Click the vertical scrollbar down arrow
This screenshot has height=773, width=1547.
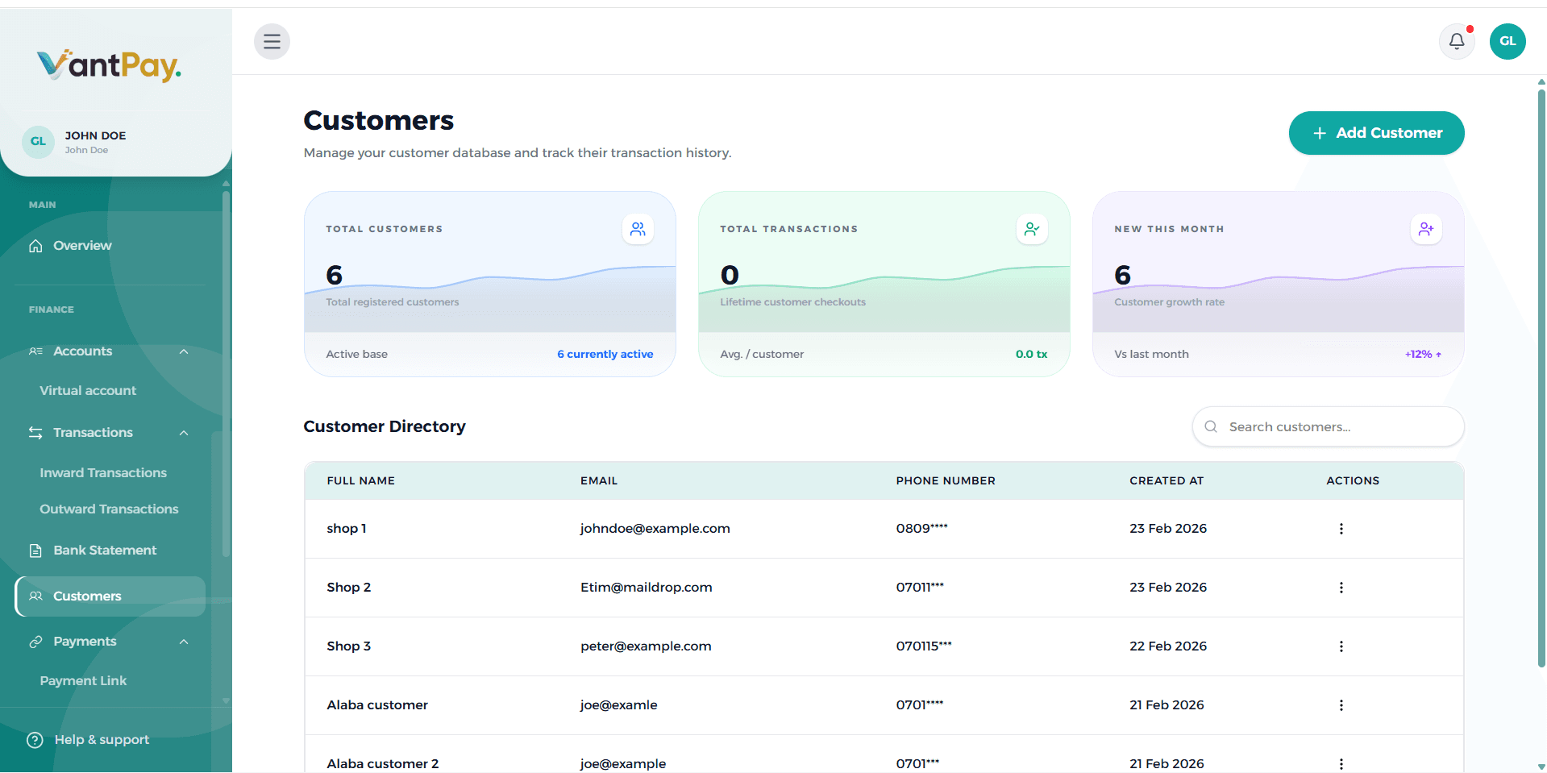tap(1541, 766)
